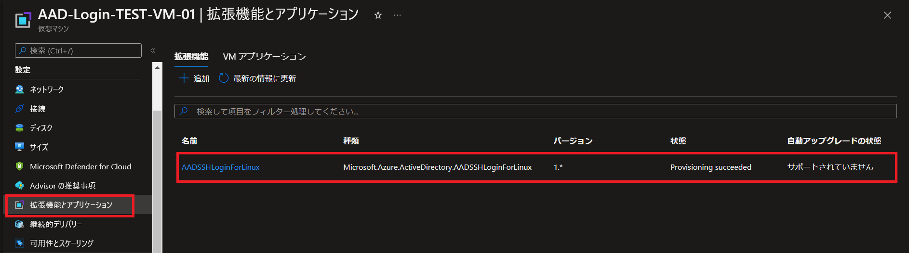The width and height of the screenshot is (909, 253).
Task: Click the continuous delivery icon
Action: coord(20,224)
